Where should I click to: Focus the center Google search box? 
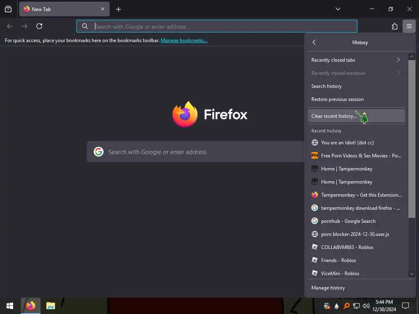coord(196,152)
